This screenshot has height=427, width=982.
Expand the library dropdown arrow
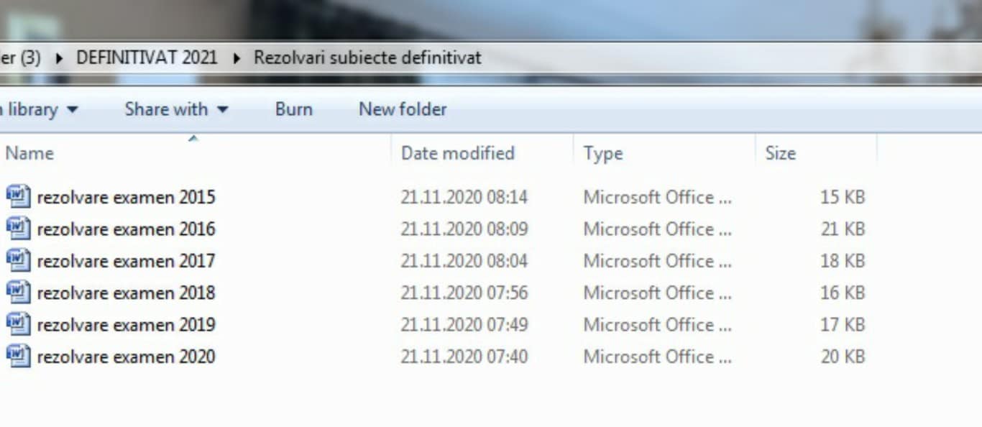(72, 110)
